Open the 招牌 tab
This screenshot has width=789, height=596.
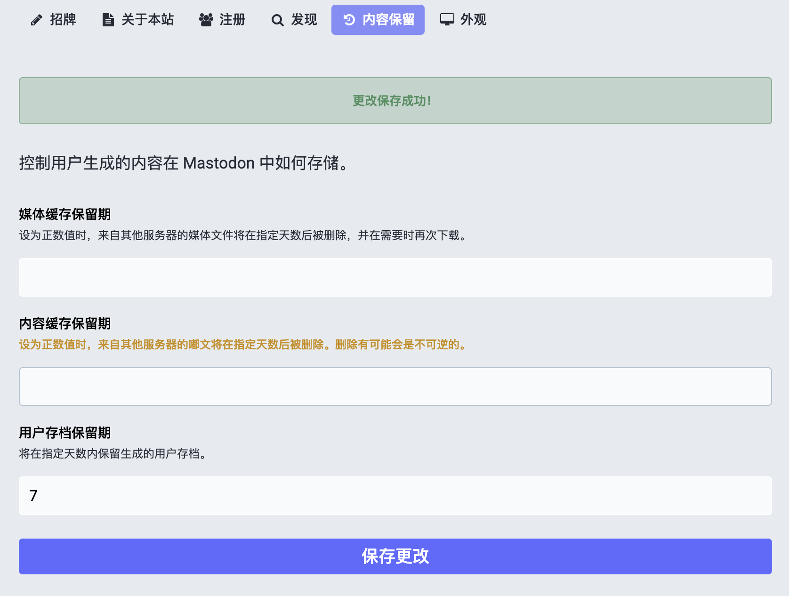click(63, 20)
